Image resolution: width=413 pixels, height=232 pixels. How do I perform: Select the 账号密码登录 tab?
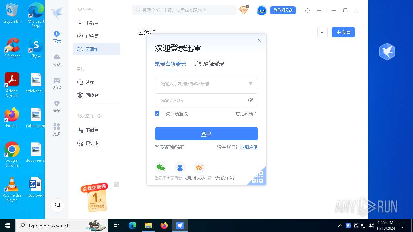coord(170,64)
